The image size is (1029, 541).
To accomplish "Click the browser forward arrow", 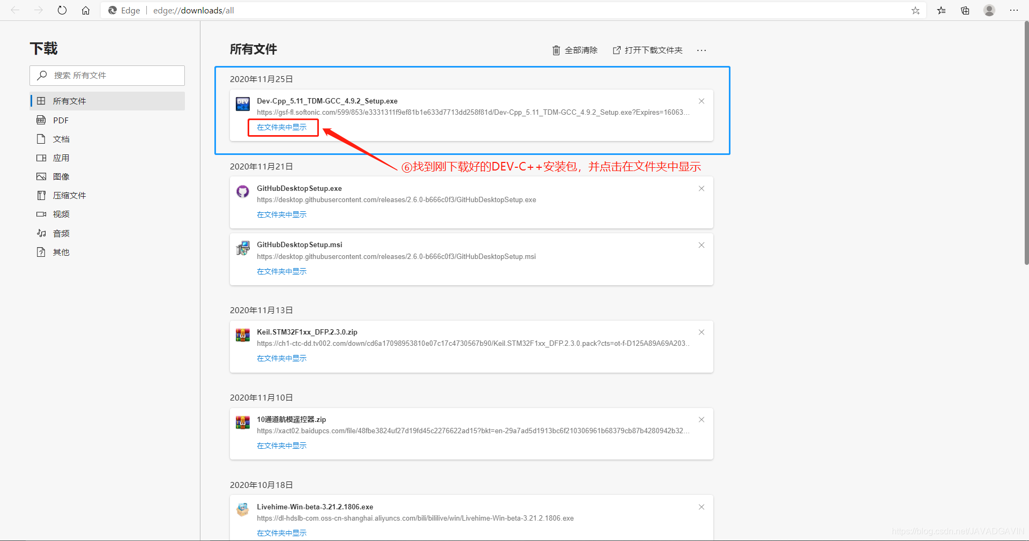I will click(x=39, y=10).
